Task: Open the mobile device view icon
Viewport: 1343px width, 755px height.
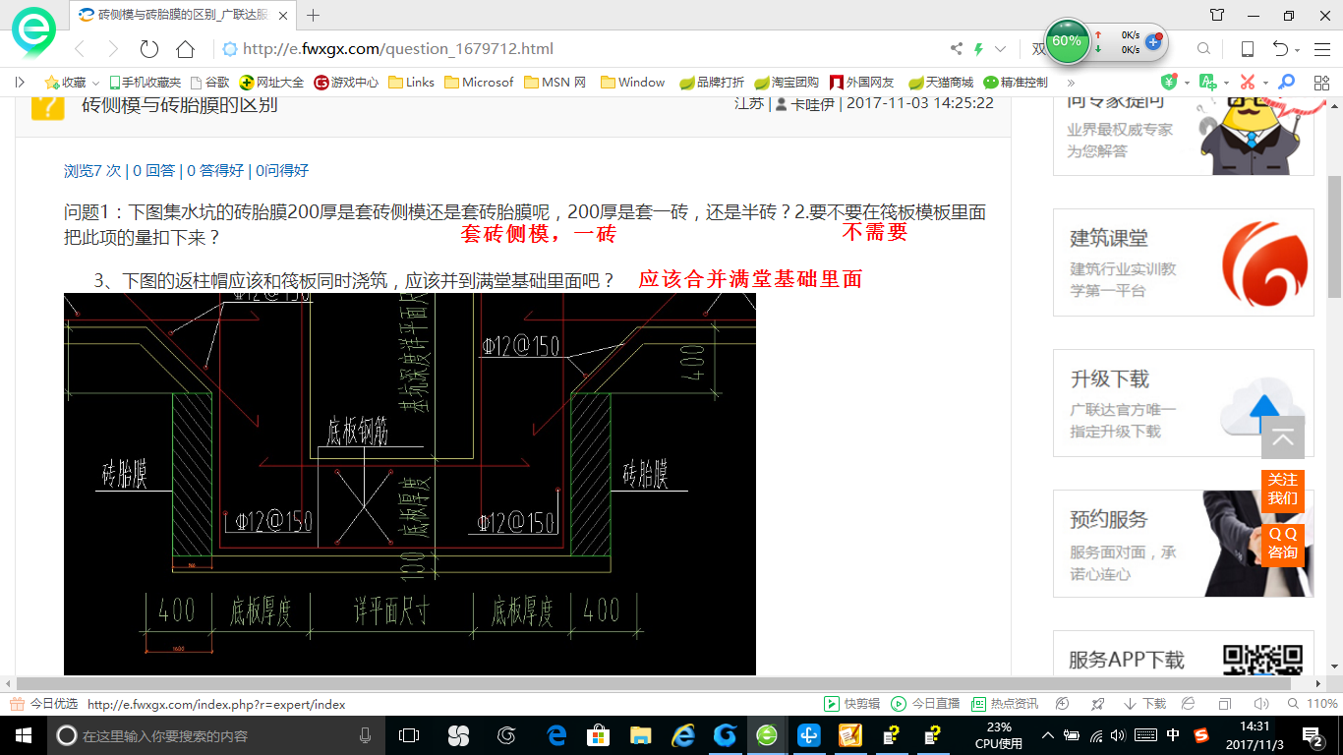Action: (x=1247, y=49)
